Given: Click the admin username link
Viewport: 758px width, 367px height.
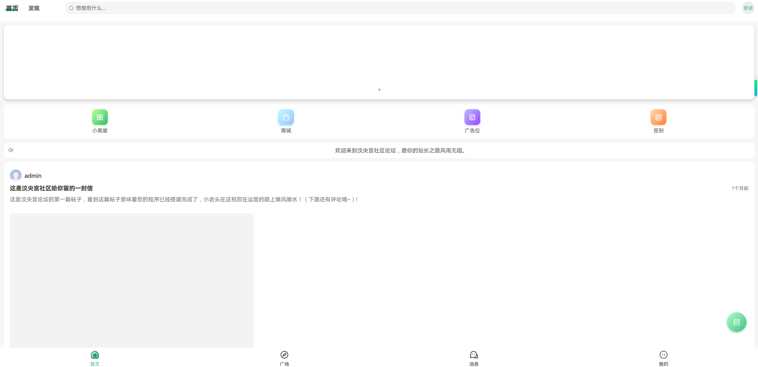Looking at the screenshot, I should pyautogui.click(x=33, y=176).
